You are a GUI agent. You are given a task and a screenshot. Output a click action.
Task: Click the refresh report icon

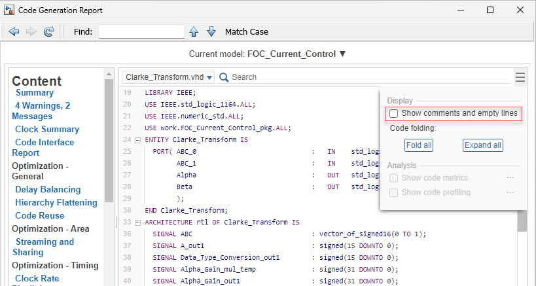click(48, 31)
